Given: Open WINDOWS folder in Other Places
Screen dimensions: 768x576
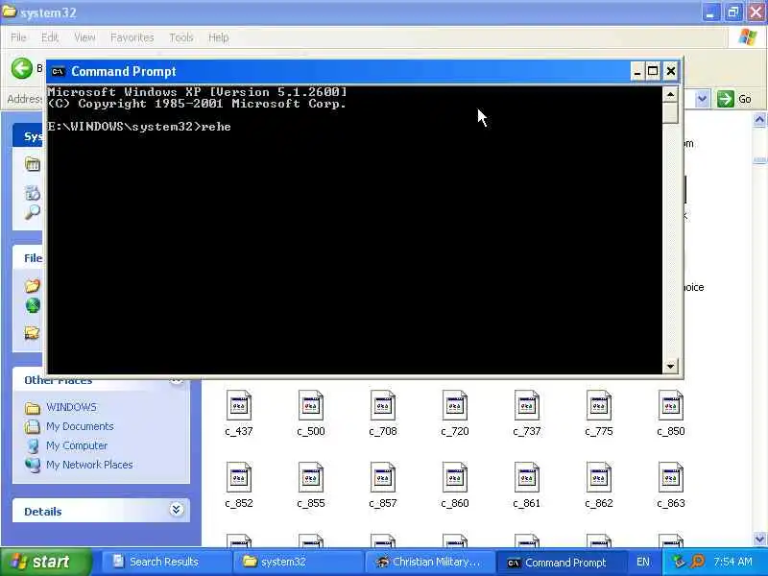Looking at the screenshot, I should point(71,407).
